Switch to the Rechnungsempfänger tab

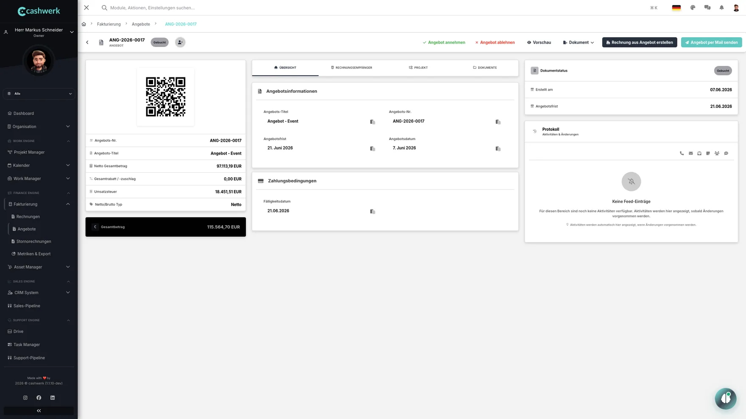351,68
